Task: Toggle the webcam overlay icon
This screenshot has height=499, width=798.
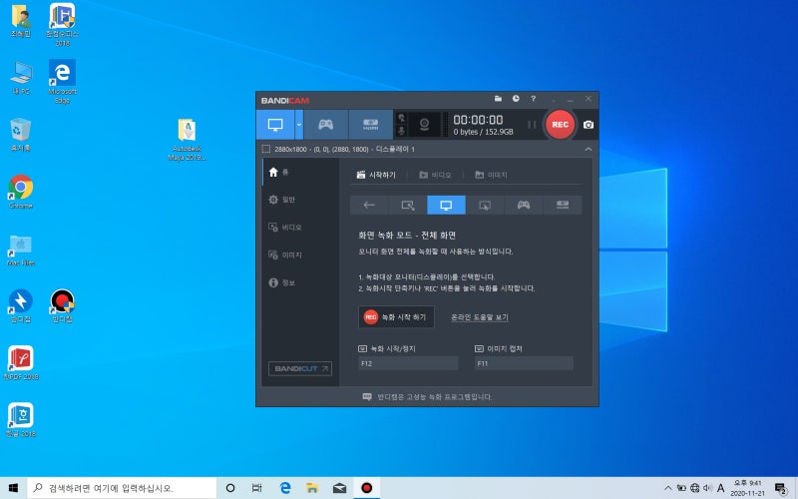Action: pos(424,125)
